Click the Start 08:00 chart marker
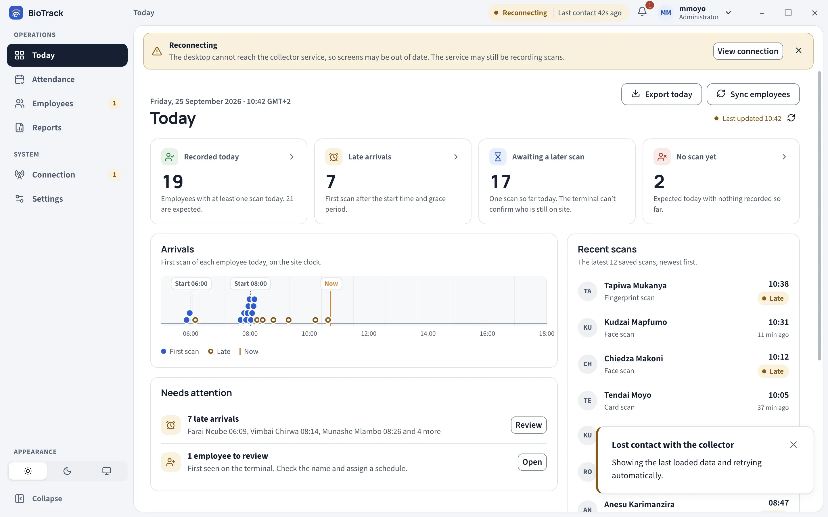The image size is (828, 517). (250, 283)
